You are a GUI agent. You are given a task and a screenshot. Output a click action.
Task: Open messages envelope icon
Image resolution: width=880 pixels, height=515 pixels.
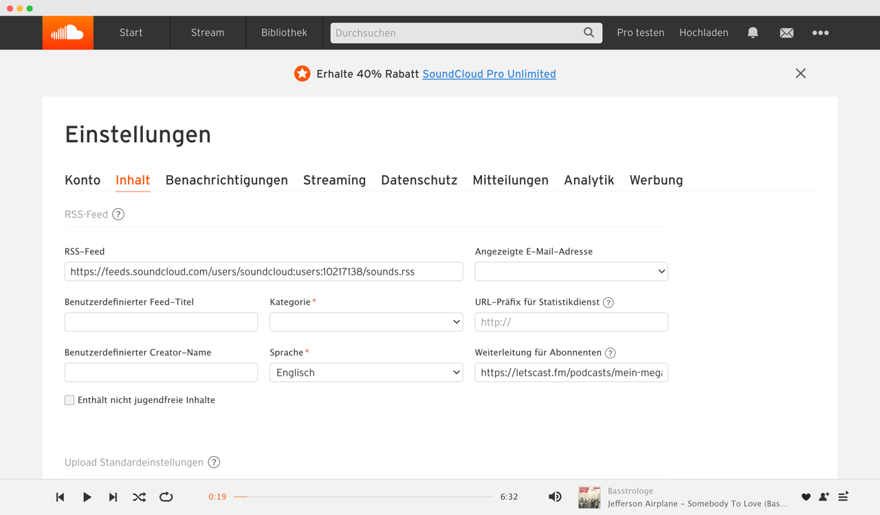coord(786,33)
